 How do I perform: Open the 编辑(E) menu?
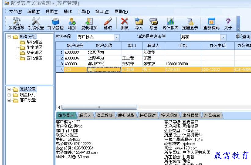[x=34, y=12]
